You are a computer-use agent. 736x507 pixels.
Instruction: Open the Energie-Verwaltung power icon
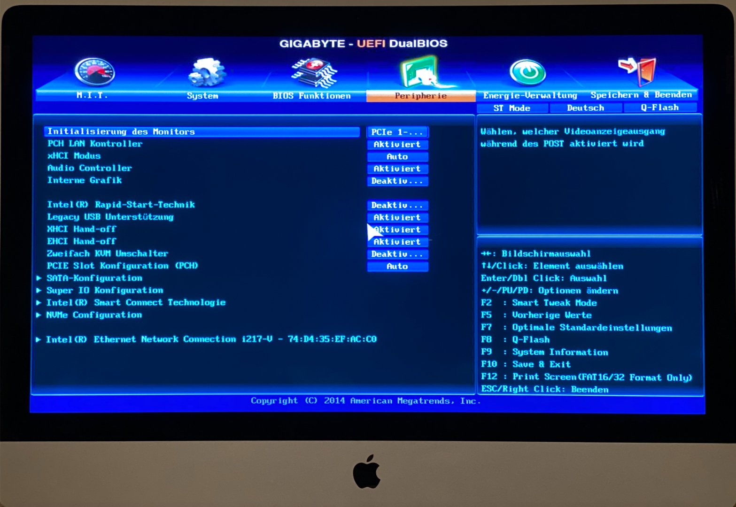528,72
